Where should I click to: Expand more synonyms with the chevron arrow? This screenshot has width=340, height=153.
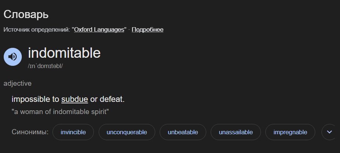(329, 132)
